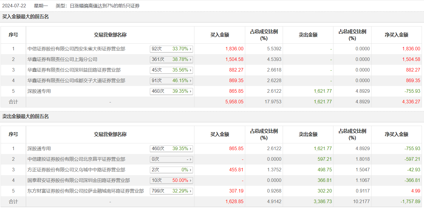Open 深股通专用 in the buy table
This screenshot has width=424, height=209.
[x=39, y=91]
